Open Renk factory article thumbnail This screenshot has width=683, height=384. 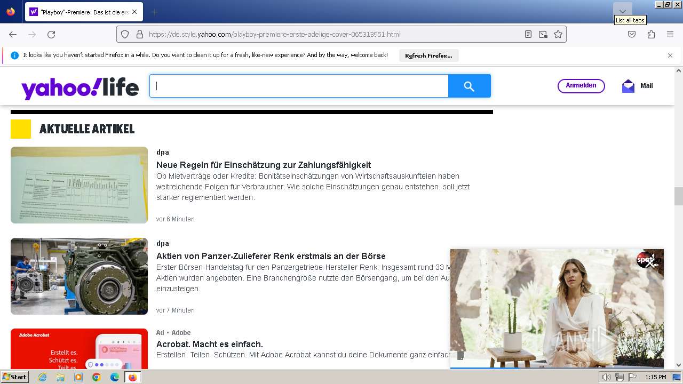point(79,276)
